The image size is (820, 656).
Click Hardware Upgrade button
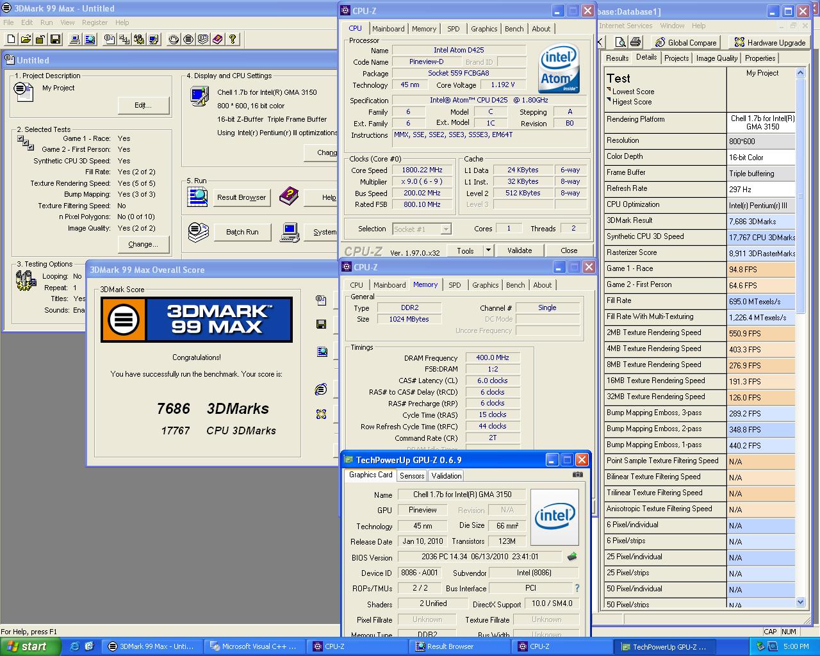(x=769, y=42)
